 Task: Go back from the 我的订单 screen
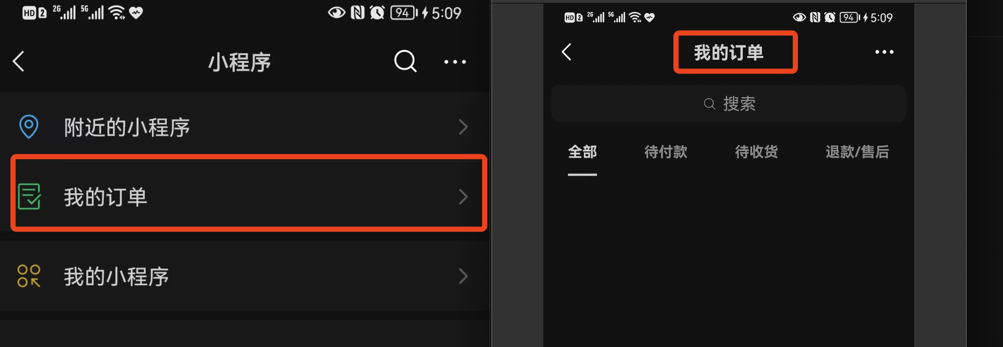567,52
